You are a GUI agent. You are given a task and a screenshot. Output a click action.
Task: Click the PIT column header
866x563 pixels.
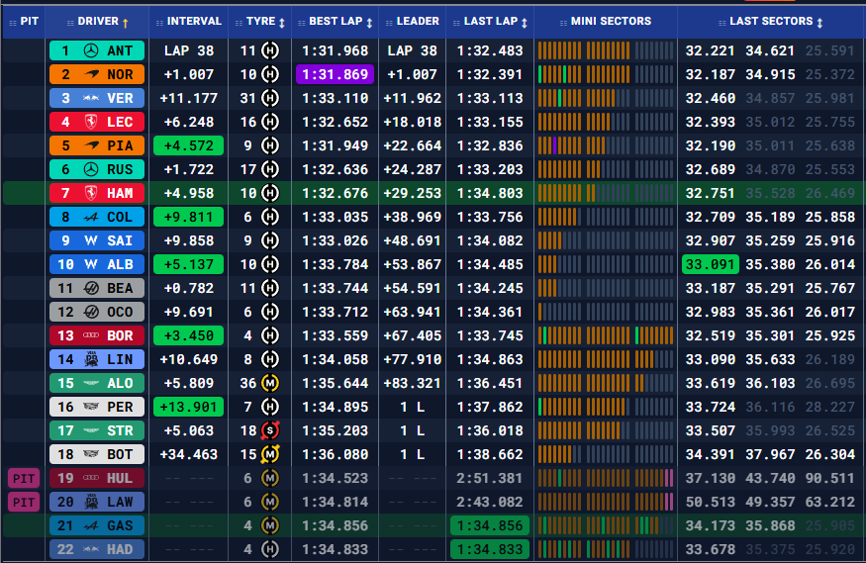[24, 22]
